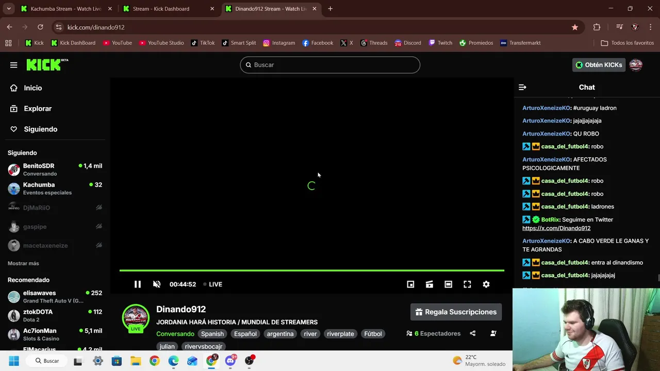Image resolution: width=660 pixels, height=371 pixels.
Task: Click the follow user icon
Action: tap(493, 333)
